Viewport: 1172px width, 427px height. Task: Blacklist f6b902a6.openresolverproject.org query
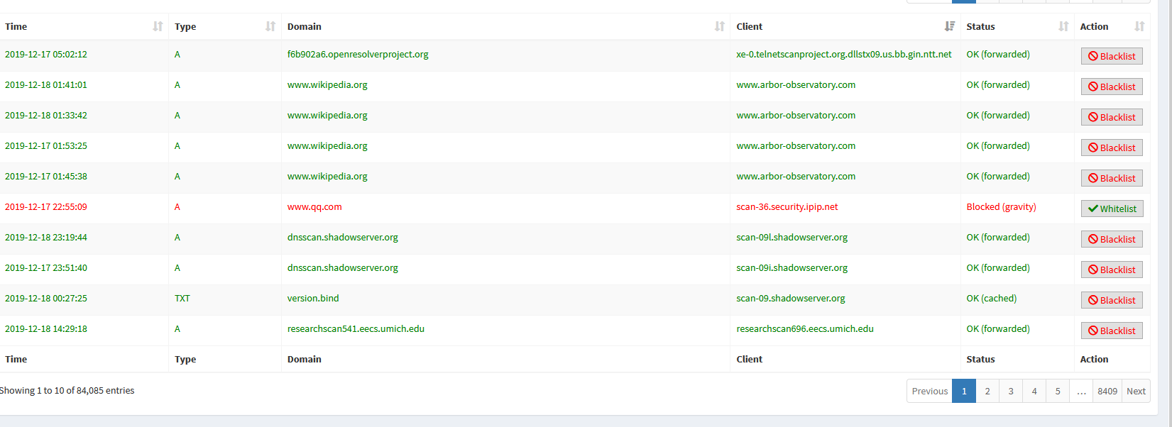(1112, 56)
